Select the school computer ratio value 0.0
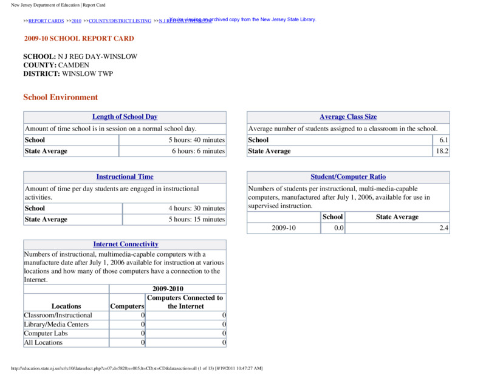Image resolution: width=486 pixels, height=375 pixels. point(339,228)
